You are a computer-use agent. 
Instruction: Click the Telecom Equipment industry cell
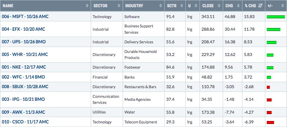click(x=141, y=122)
